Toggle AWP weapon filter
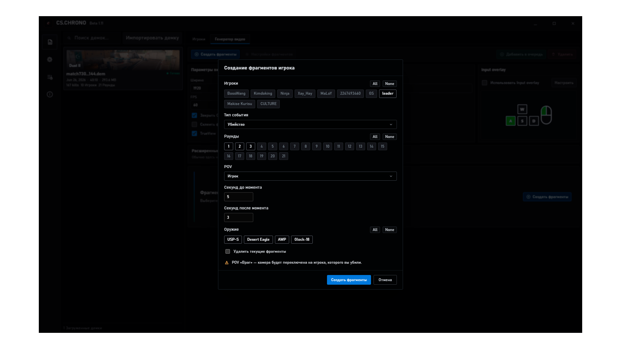Viewport: 621px width, 349px height. pyautogui.click(x=282, y=240)
